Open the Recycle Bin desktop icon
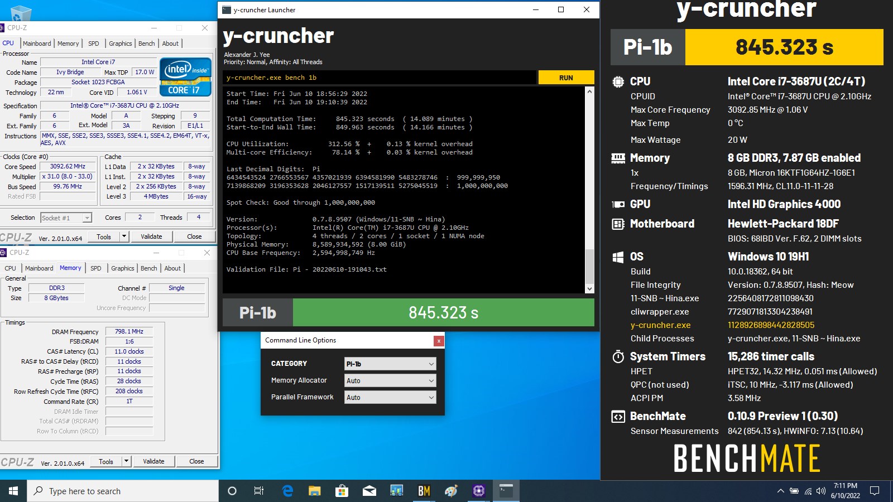The image size is (893, 502). 21,12
